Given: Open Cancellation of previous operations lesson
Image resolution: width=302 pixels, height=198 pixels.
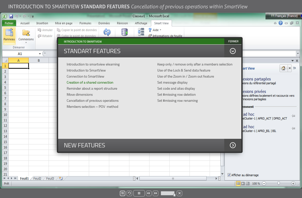Looking at the screenshot, I should (93, 101).
